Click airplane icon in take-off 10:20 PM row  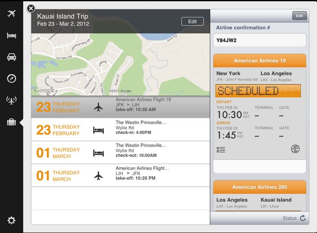click(99, 176)
